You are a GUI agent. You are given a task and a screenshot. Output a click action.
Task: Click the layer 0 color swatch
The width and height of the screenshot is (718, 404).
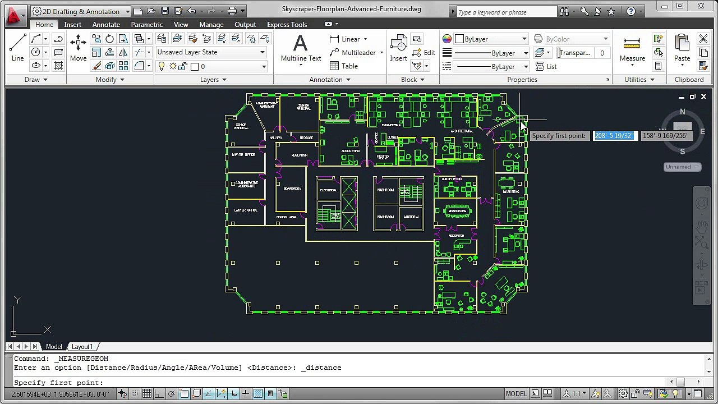(x=195, y=66)
